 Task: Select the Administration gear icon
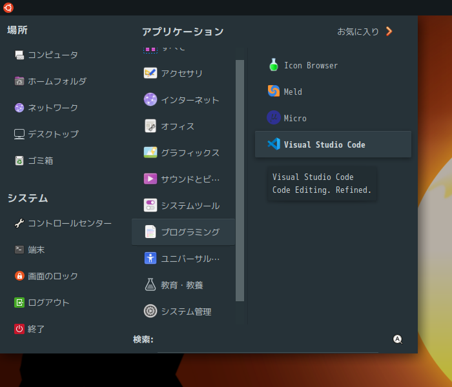150,312
